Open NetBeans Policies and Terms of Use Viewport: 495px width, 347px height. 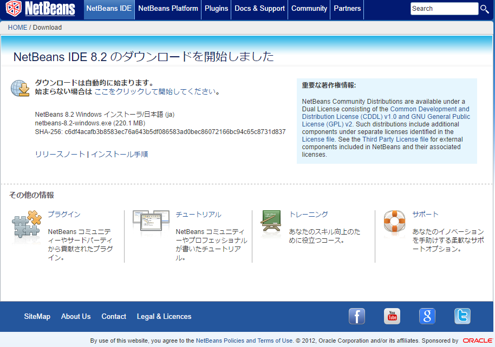click(x=244, y=341)
